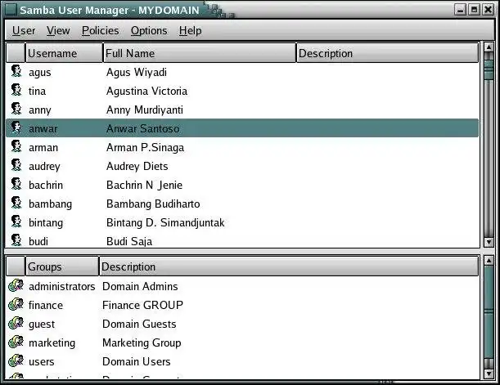Click user list scrollbar down arrow

(x=489, y=242)
